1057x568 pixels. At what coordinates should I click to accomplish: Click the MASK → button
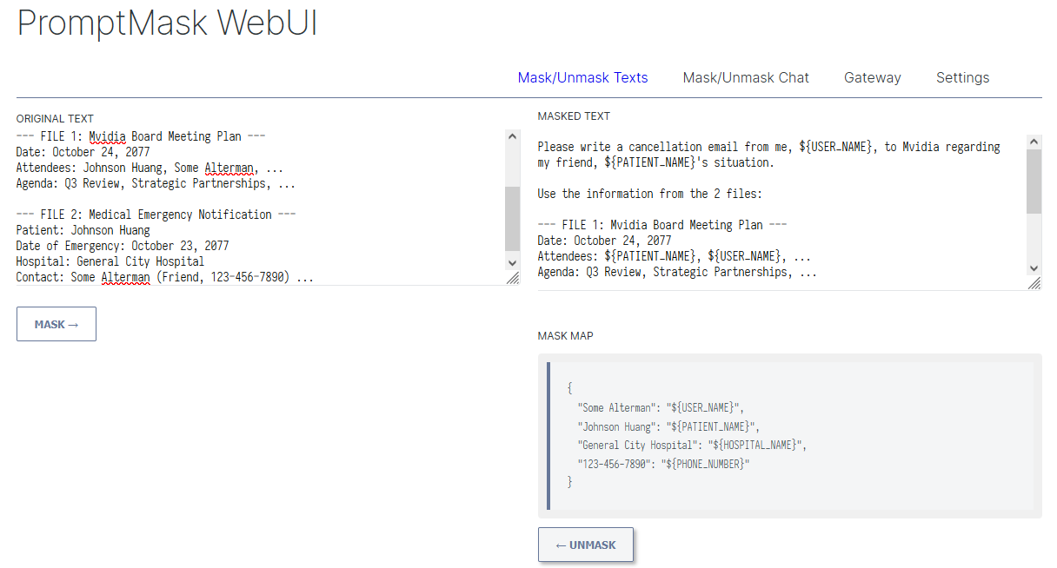coord(57,324)
